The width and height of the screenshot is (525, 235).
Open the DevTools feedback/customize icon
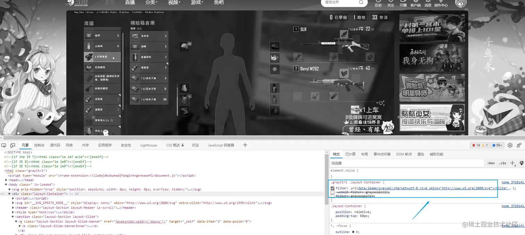coord(519,145)
